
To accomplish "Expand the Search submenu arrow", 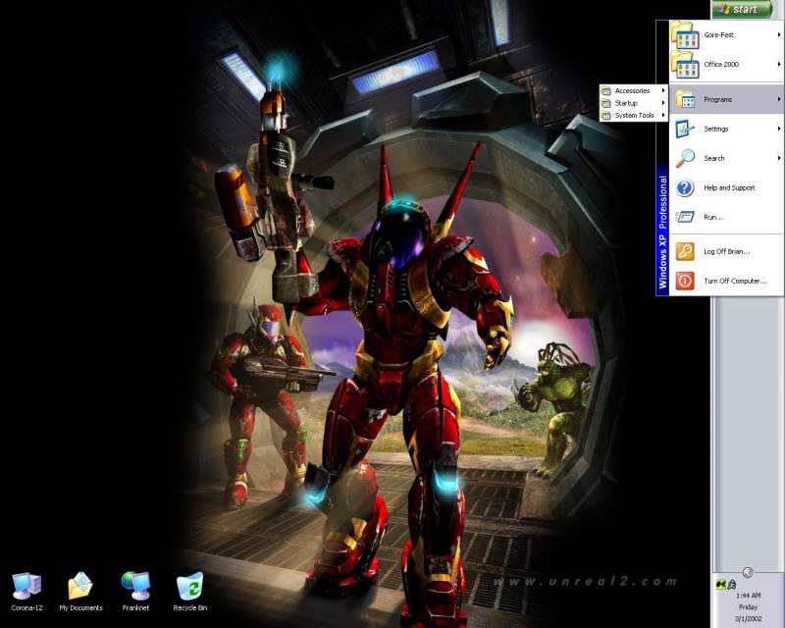I will 779,158.
